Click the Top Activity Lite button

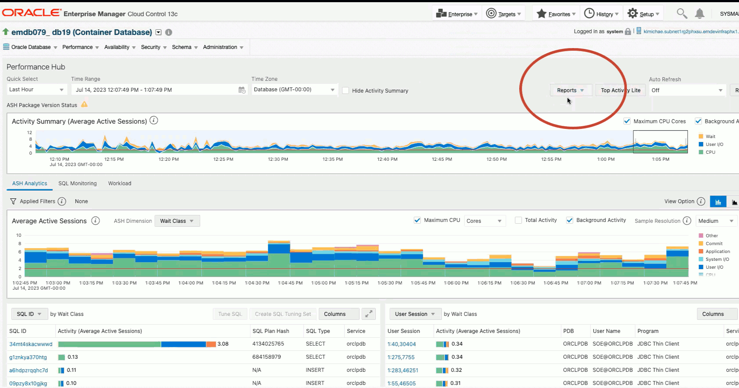pyautogui.click(x=620, y=90)
